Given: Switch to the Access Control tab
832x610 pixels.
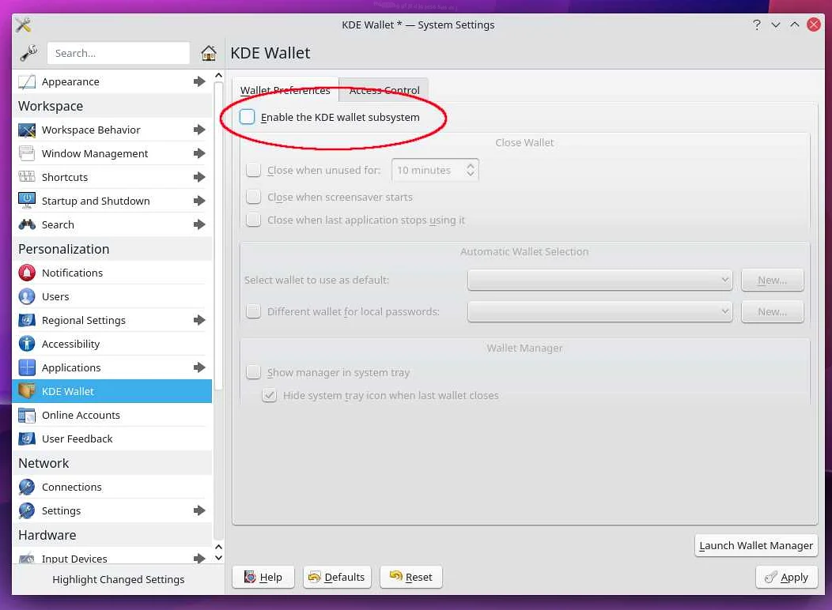Looking at the screenshot, I should 384,89.
